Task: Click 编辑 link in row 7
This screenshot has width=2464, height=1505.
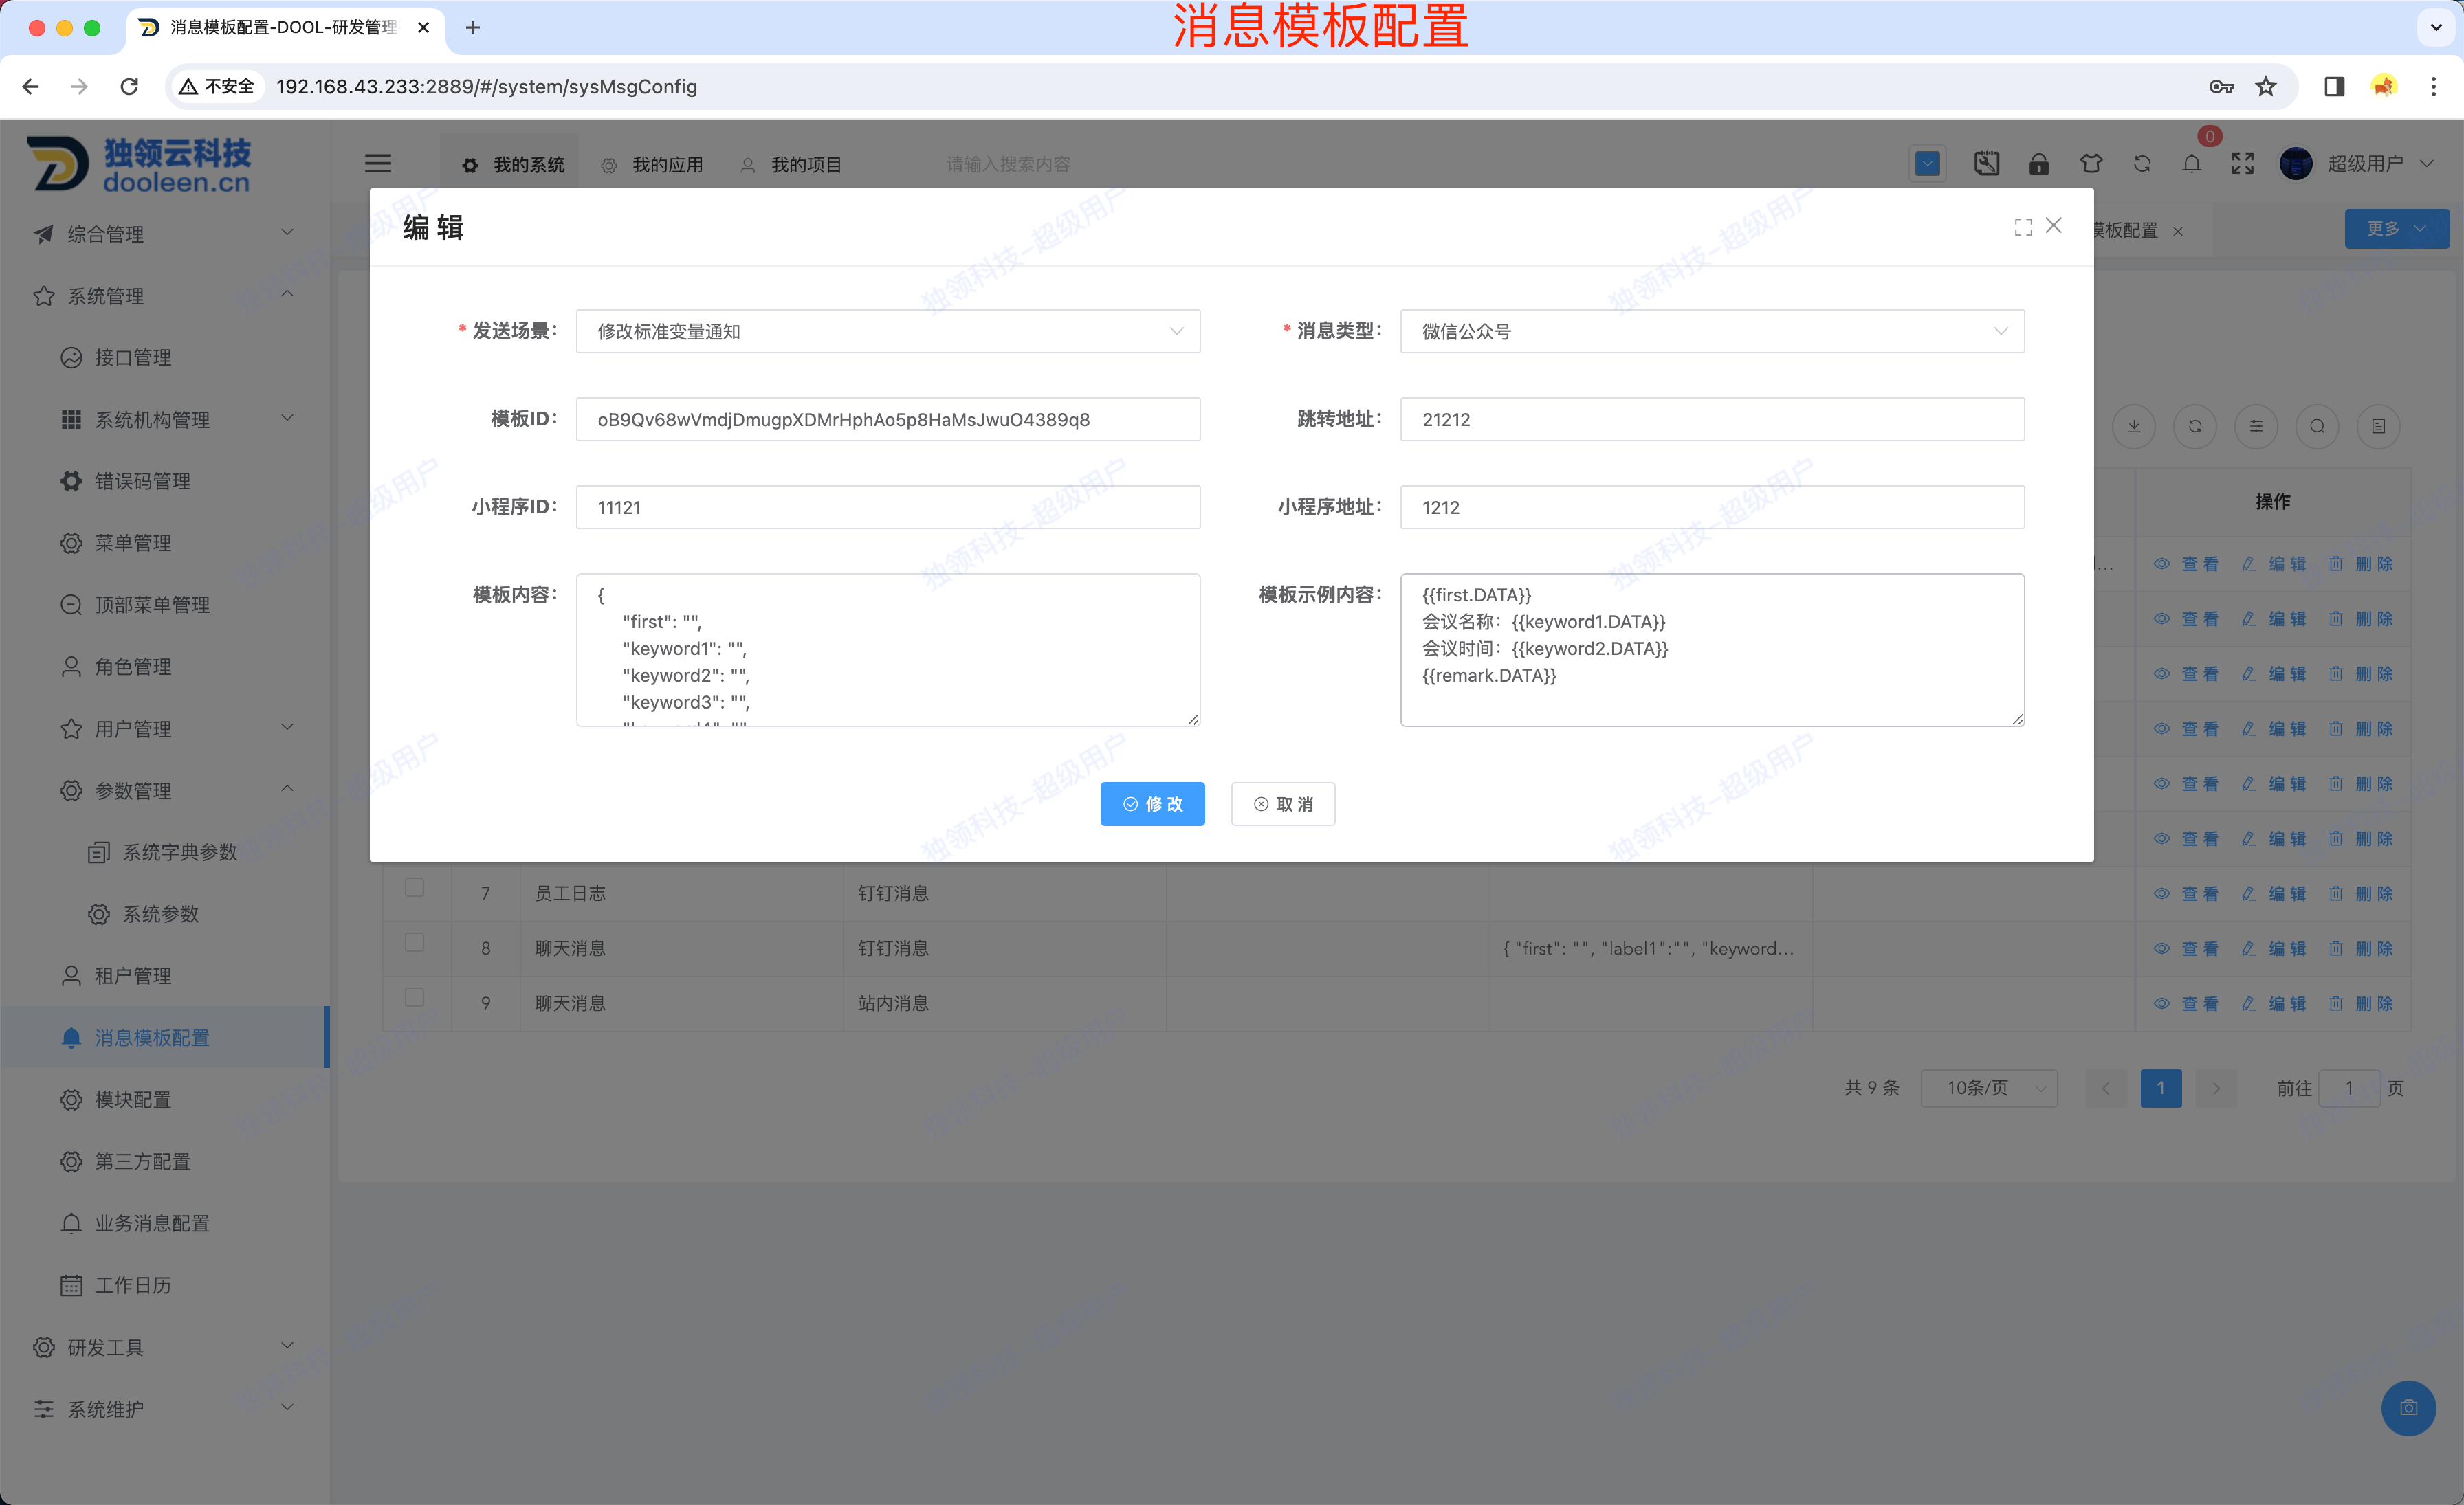Action: (2274, 893)
